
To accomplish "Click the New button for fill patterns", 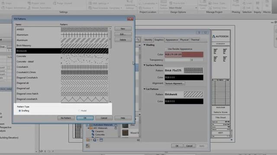I will (x=123, y=29).
